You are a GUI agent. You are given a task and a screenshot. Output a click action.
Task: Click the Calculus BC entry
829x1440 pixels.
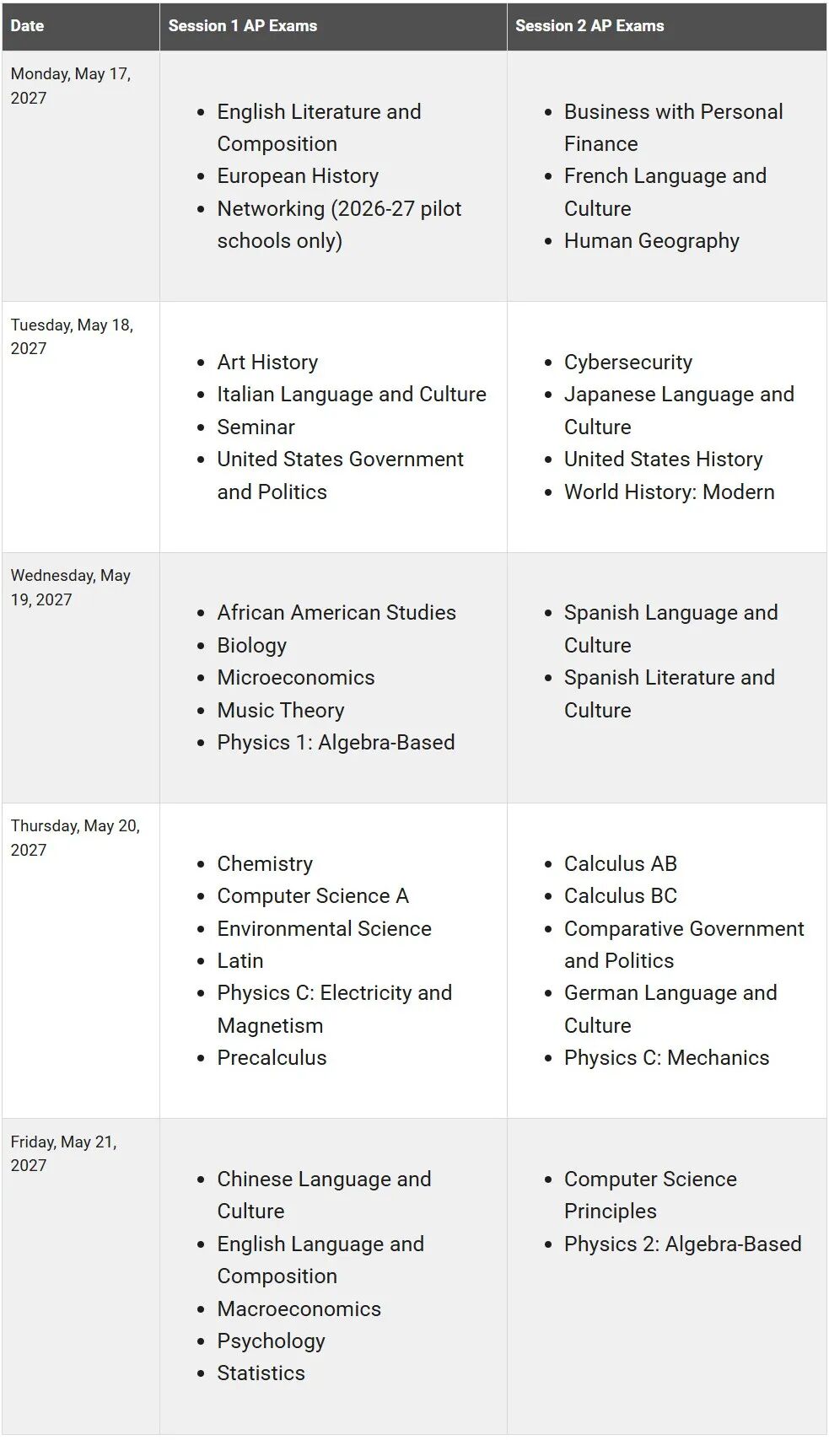tap(621, 895)
